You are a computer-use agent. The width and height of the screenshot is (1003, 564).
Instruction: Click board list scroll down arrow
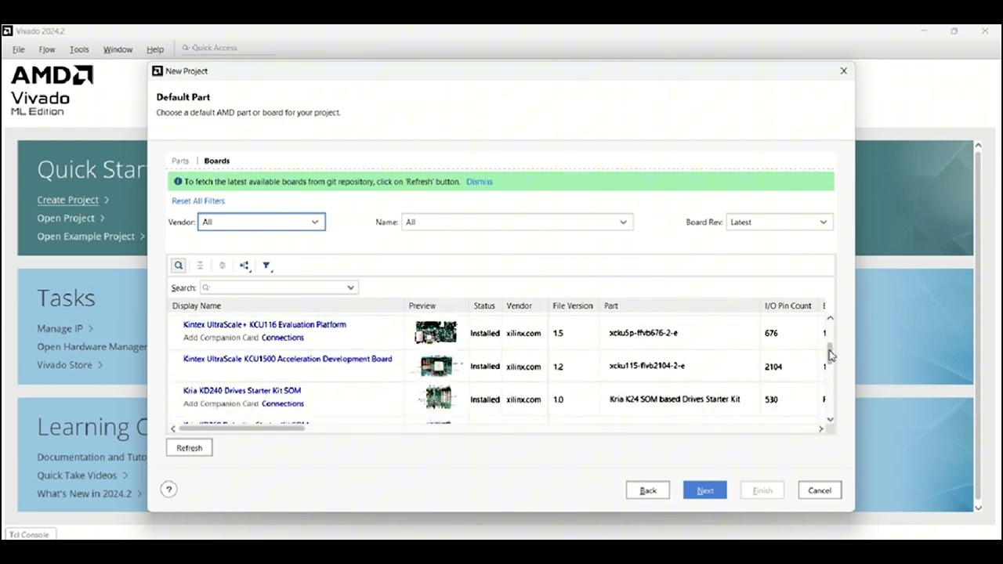click(830, 419)
